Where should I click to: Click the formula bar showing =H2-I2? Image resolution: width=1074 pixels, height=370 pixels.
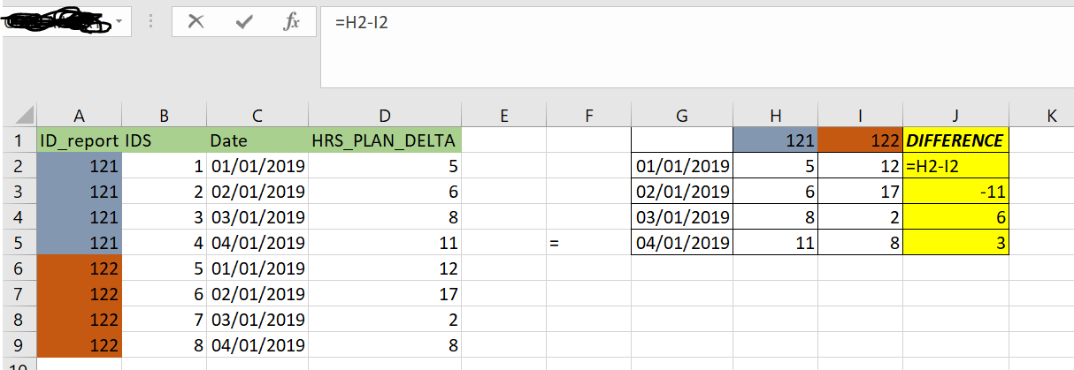[x=697, y=47]
